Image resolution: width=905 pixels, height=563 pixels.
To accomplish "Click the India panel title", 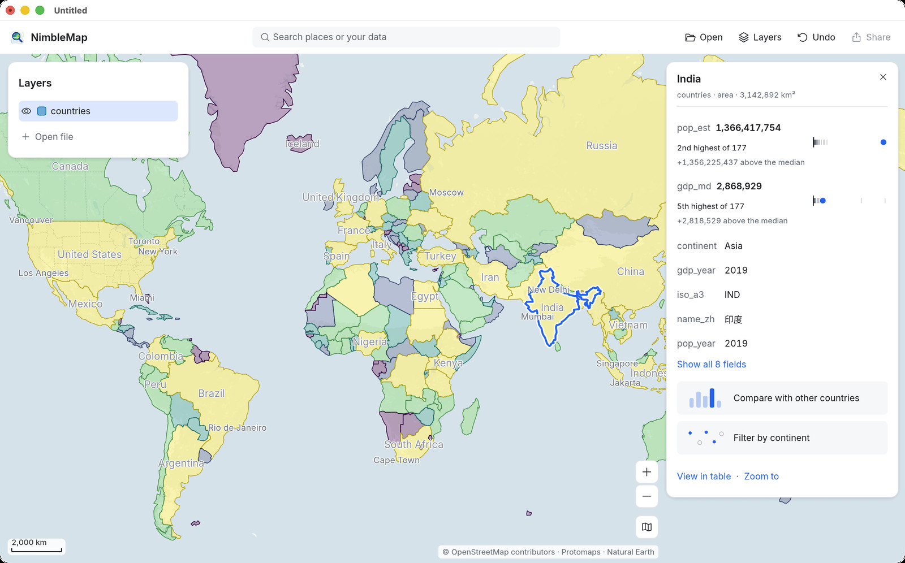I will (689, 79).
